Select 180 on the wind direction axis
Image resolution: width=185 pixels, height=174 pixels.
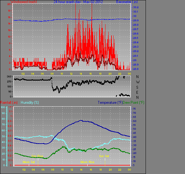point(9,87)
